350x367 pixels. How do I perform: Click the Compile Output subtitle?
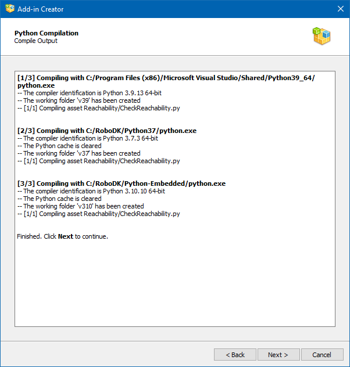36,41
